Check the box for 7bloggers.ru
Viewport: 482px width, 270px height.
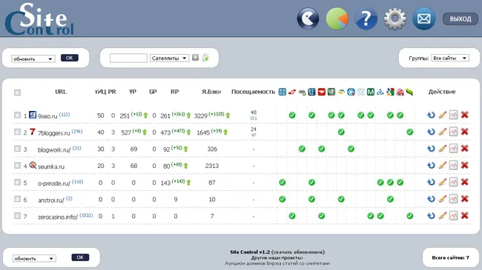coord(18,132)
